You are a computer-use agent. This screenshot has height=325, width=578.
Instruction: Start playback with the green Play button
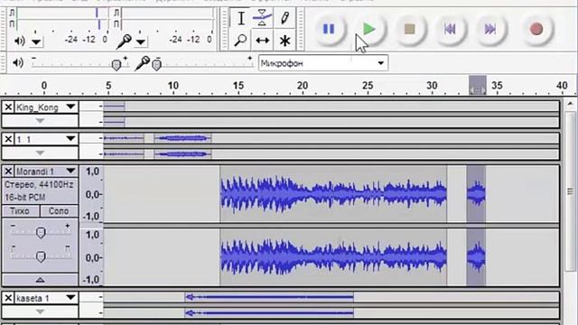[x=369, y=29]
